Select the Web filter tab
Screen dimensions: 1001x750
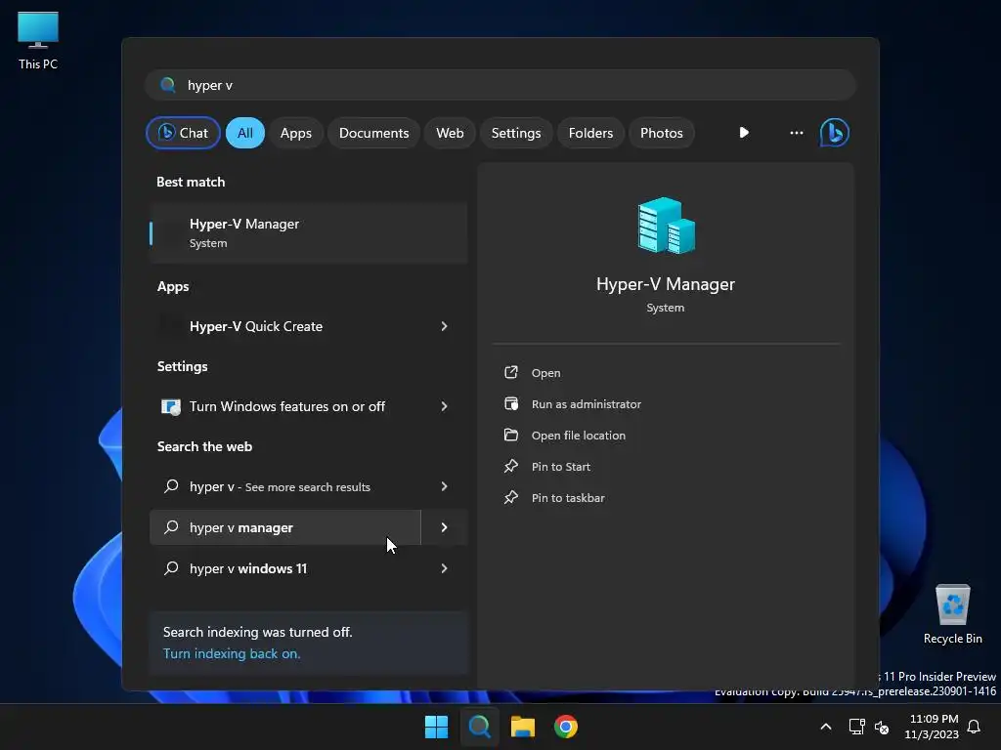click(x=450, y=133)
